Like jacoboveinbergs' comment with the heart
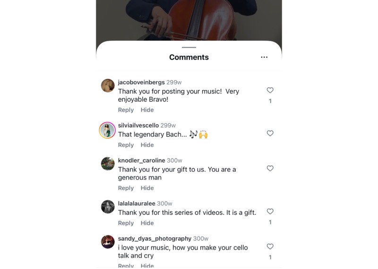 [x=270, y=90]
